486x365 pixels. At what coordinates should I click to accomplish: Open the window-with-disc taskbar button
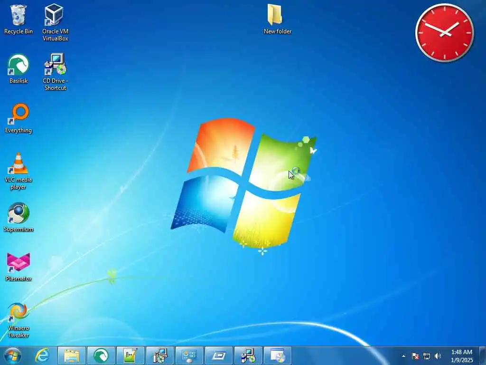pos(278,355)
